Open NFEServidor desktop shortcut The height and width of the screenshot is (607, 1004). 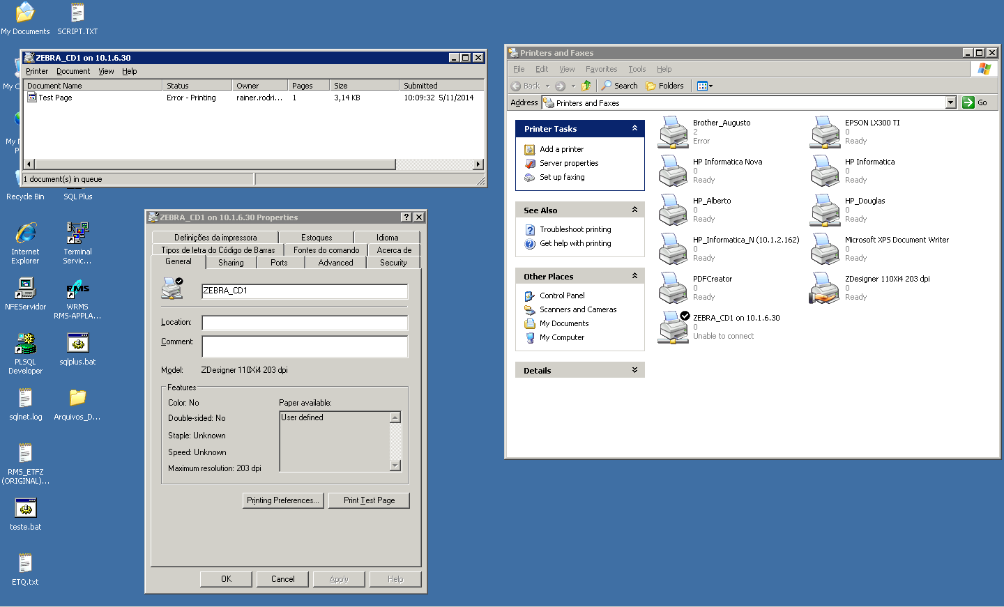(25, 293)
